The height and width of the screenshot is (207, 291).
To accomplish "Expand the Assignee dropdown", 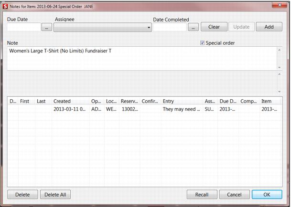I will (x=103, y=27).
